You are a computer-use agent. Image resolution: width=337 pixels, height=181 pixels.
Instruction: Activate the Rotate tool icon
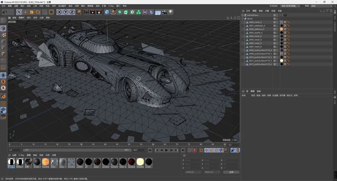38,12
